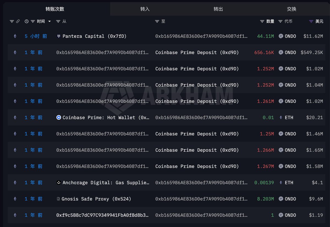Open the 转入 tab
330x227 pixels.
pyautogui.click(x=145, y=9)
